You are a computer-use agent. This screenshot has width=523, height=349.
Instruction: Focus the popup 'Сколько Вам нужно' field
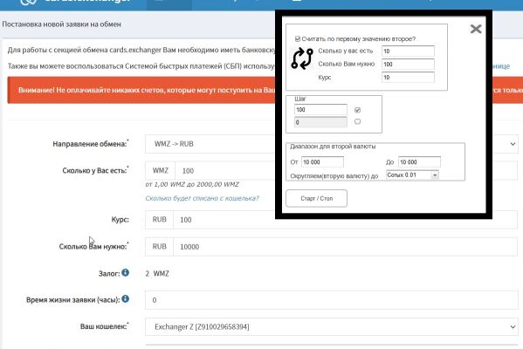point(408,65)
